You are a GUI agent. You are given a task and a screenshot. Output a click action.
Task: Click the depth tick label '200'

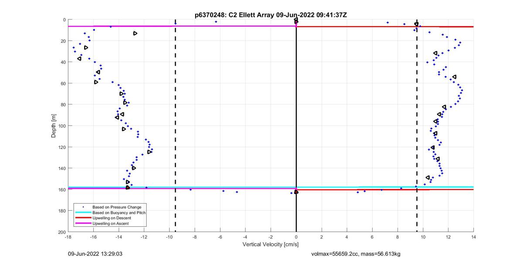tap(61, 232)
